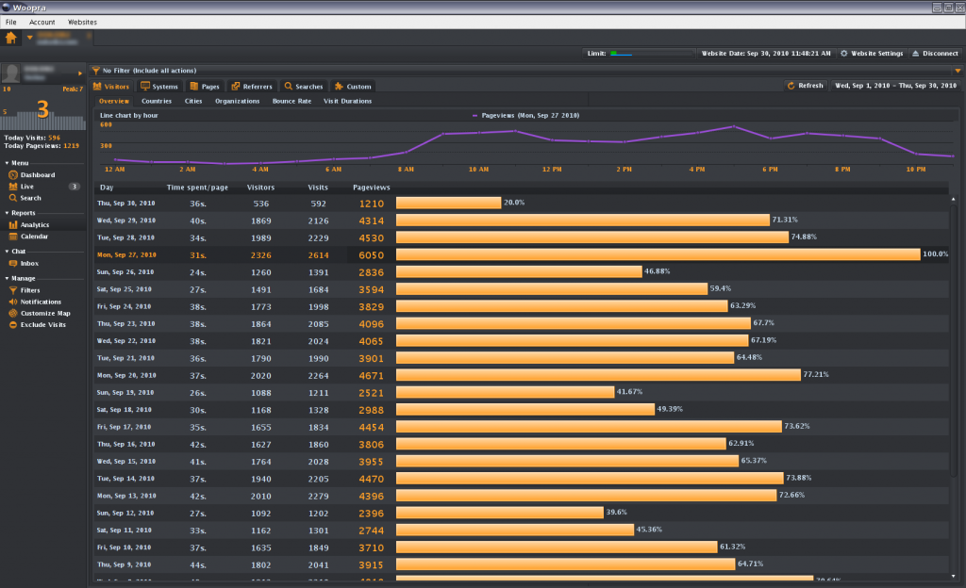This screenshot has width=966, height=588.
Task: Click the Limit usage progress bar
Action: click(651, 54)
